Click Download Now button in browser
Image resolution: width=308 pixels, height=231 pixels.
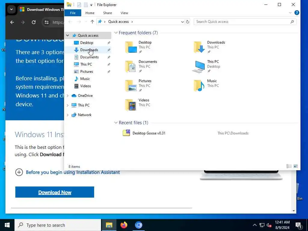[55, 192]
